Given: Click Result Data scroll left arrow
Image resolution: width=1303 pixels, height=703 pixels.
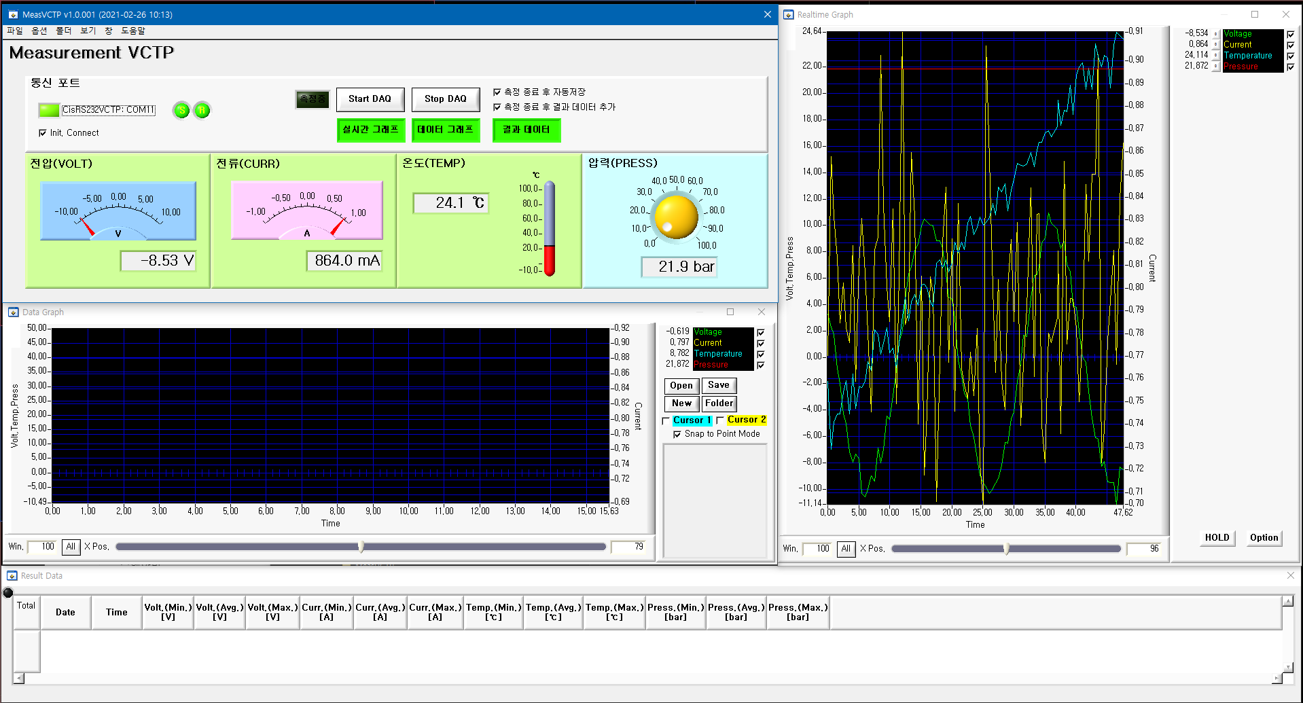Looking at the screenshot, I should (18, 678).
